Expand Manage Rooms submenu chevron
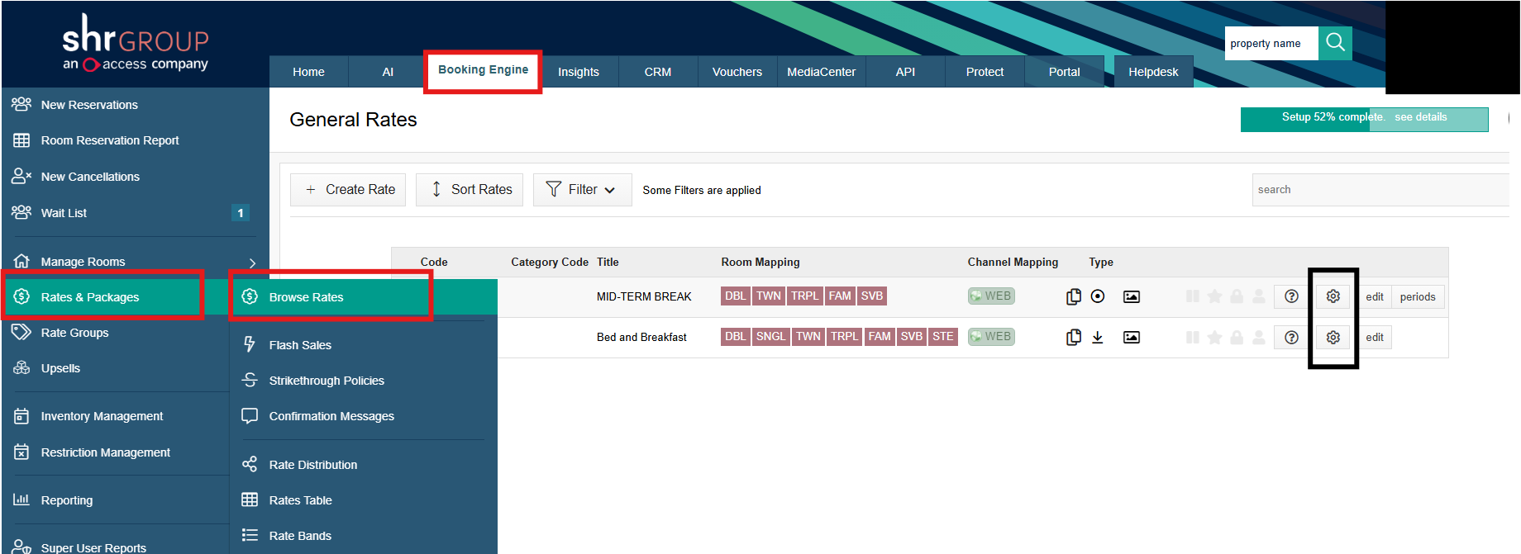Screen dimensions: 1521x554 (x=252, y=263)
